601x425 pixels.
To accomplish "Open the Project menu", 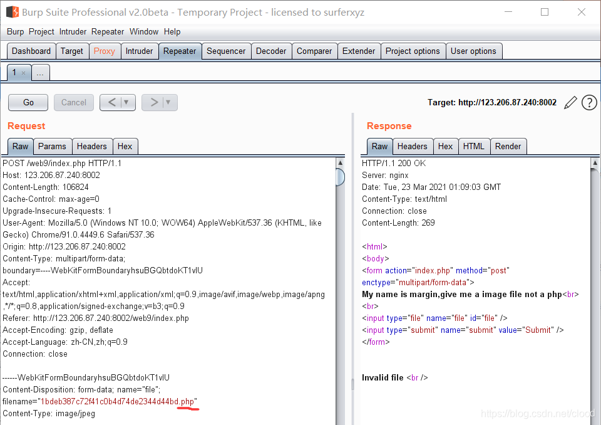I will (x=41, y=31).
